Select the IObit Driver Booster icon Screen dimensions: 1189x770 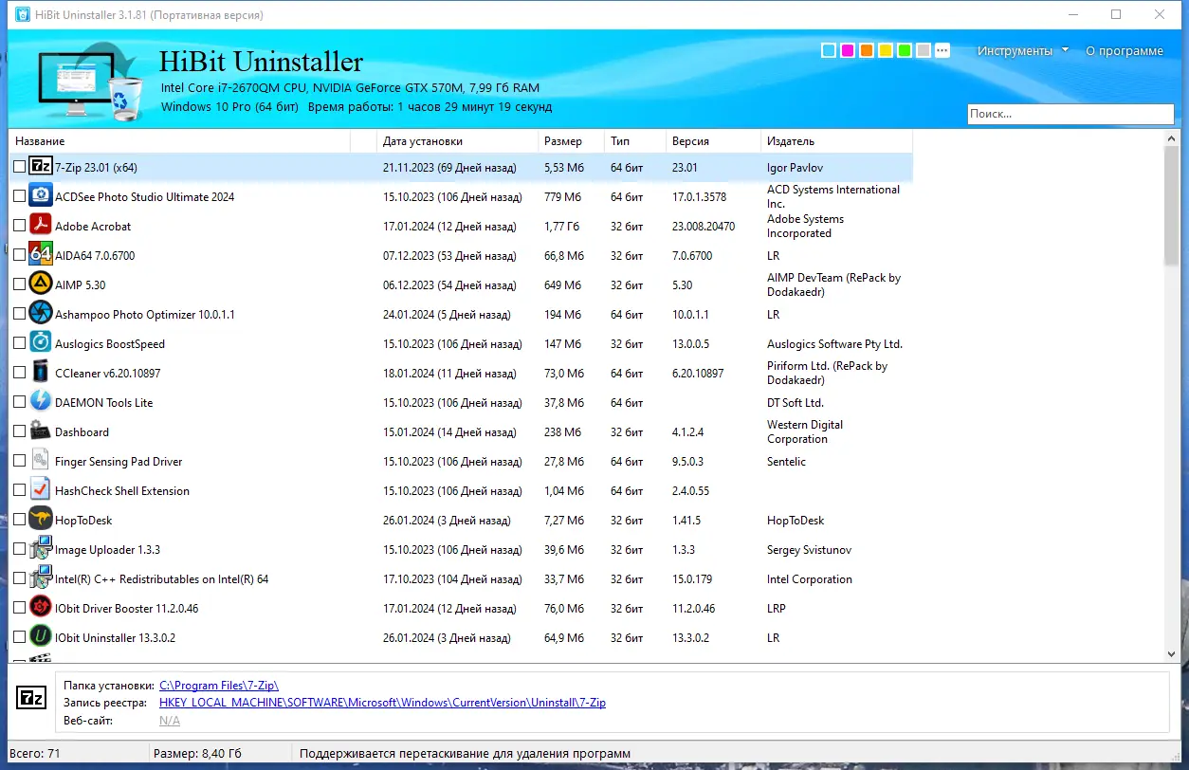(x=41, y=608)
